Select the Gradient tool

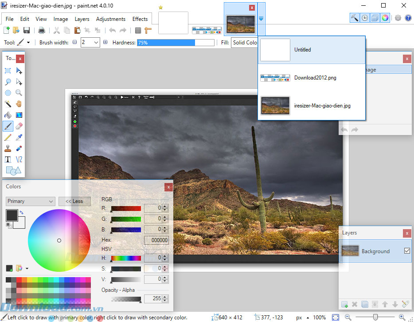[19, 115]
